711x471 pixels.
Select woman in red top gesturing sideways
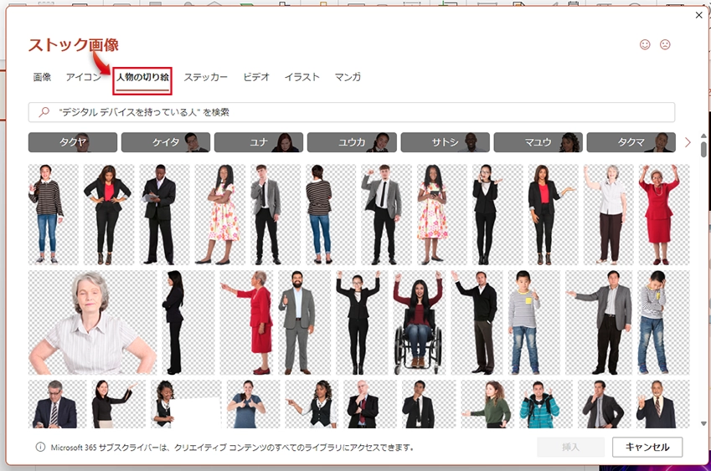tap(554, 214)
